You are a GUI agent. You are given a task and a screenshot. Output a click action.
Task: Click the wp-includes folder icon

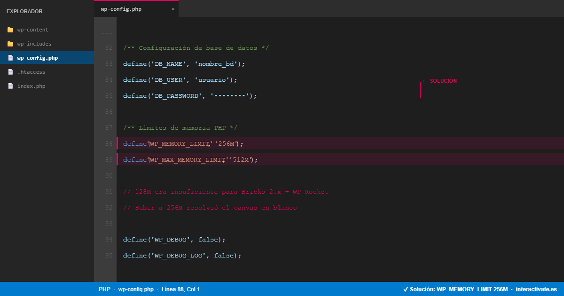pos(10,44)
